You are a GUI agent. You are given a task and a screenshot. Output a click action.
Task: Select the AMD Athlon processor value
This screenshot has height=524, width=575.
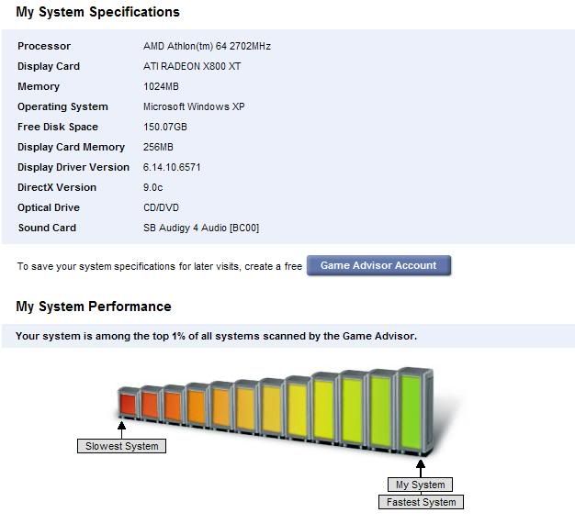[x=207, y=46]
